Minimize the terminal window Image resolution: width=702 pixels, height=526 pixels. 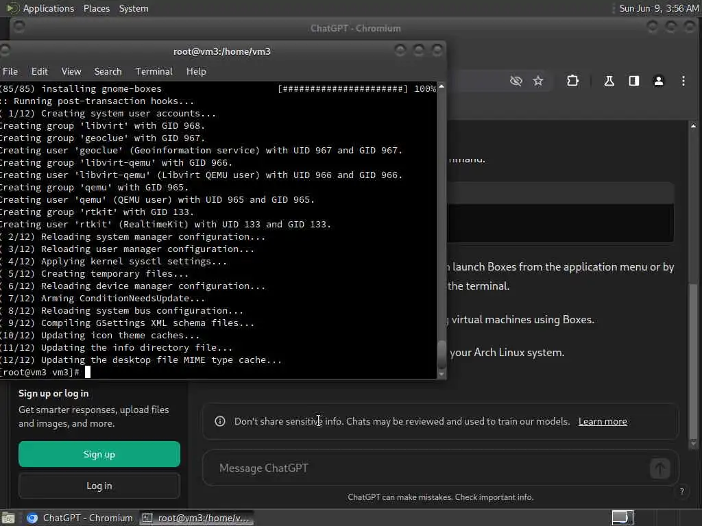point(400,51)
